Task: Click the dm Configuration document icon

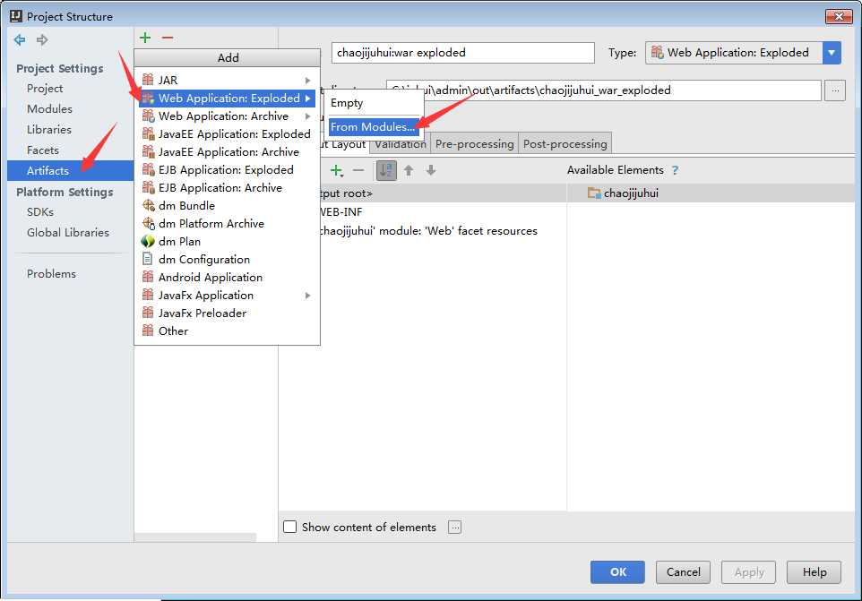Action: [x=147, y=259]
